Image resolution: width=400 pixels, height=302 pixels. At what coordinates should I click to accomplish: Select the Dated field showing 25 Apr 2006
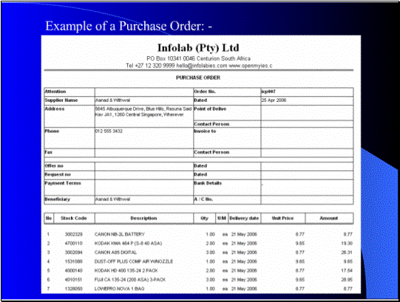point(307,100)
